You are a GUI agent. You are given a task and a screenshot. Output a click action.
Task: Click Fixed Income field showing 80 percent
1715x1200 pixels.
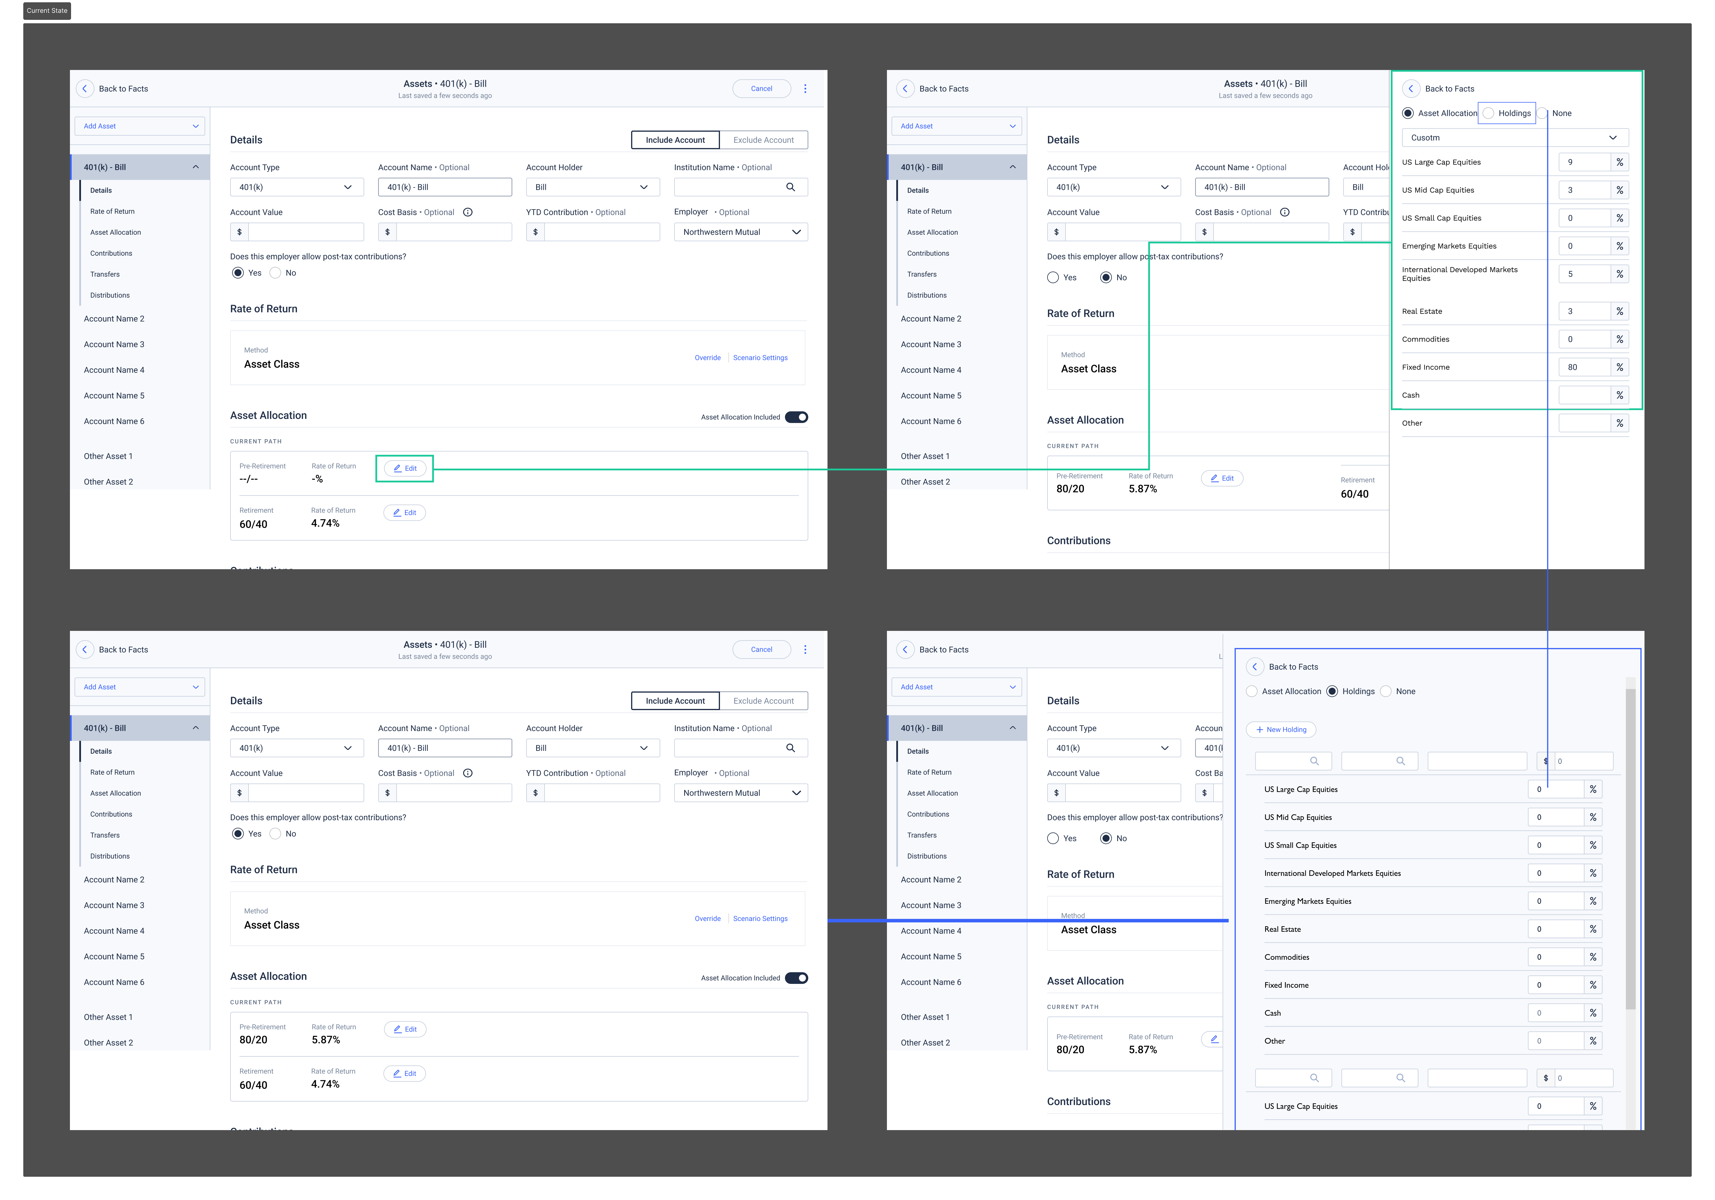point(1584,367)
